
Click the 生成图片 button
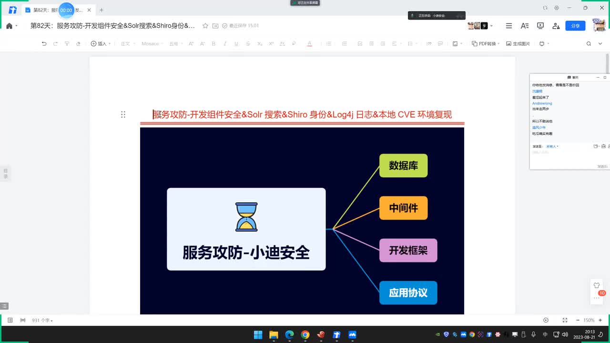tap(518, 43)
